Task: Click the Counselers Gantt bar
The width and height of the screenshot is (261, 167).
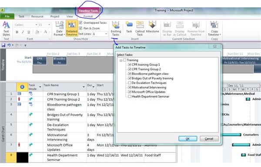Action: point(232,135)
